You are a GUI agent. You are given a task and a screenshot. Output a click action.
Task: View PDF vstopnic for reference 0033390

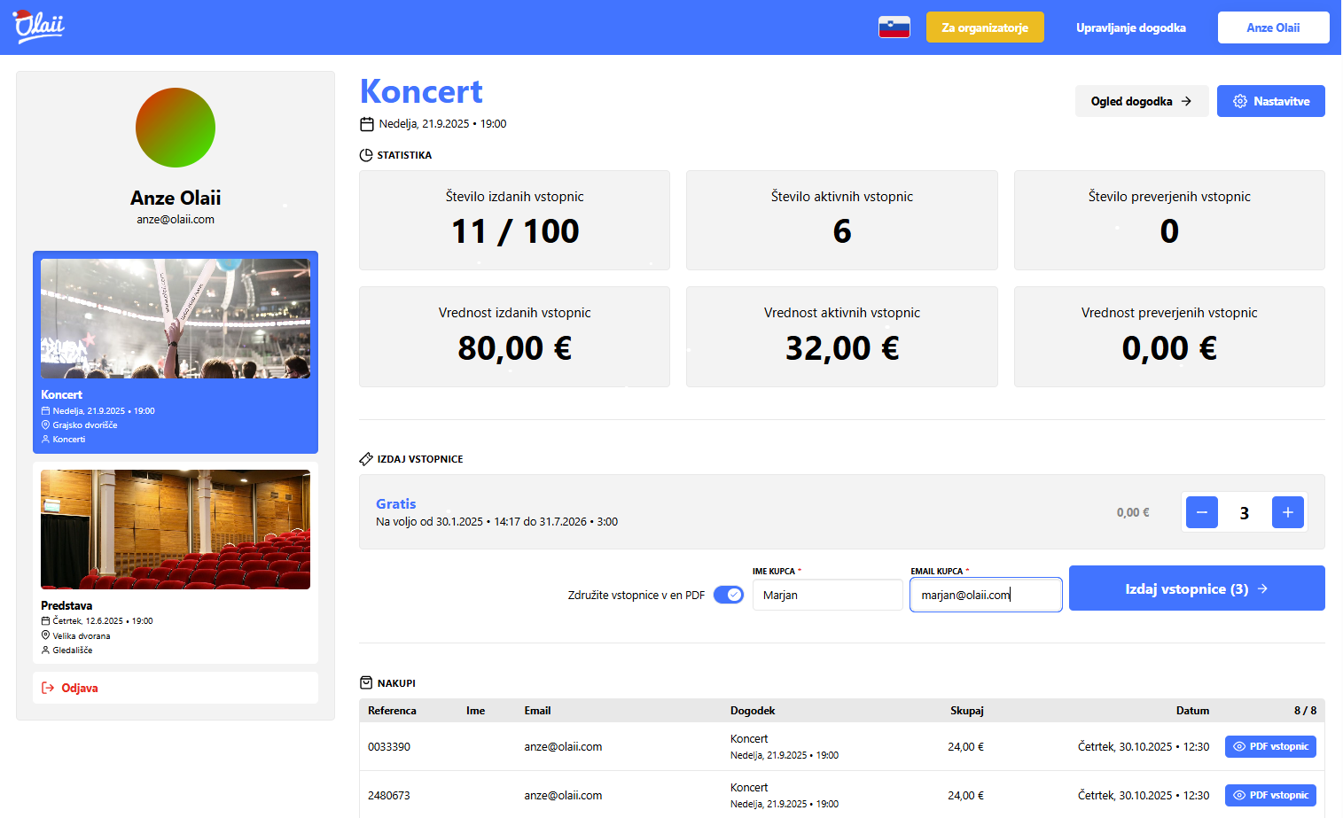[1269, 746]
